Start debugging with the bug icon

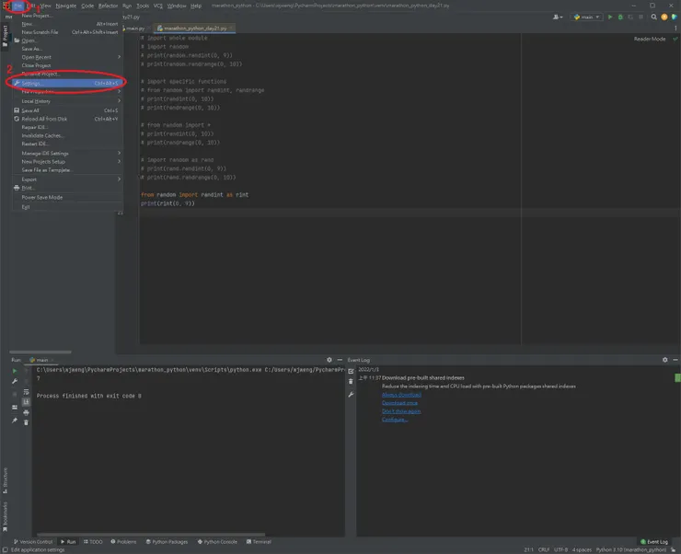click(x=620, y=17)
